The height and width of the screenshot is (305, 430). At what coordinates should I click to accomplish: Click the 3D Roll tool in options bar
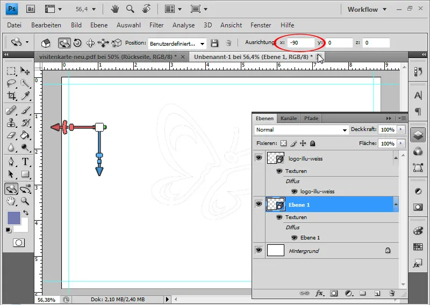pyautogui.click(x=77, y=43)
